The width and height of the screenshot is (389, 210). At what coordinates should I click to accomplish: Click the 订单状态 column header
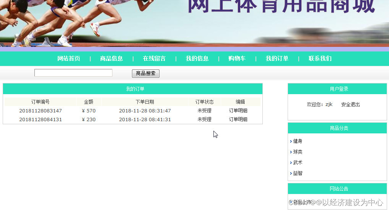[x=204, y=102]
